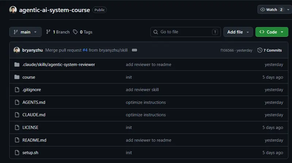
Task: Click the code brackets icon in Code button
Action: click(262, 32)
